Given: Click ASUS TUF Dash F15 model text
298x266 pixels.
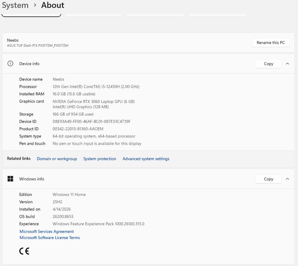Looking at the screenshot, I should click(38, 45).
